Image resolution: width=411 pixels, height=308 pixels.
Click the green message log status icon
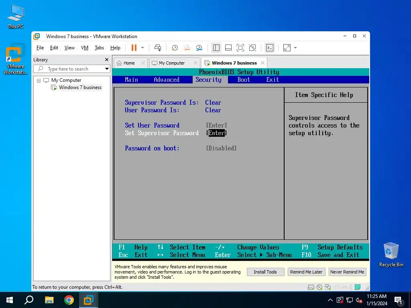pos(357,287)
